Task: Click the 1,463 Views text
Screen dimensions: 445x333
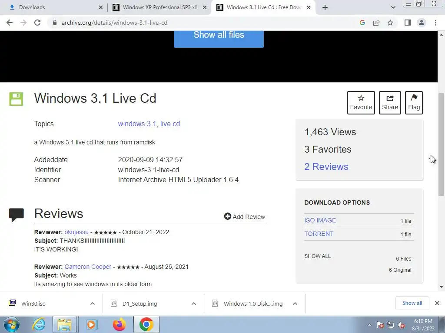Action: (x=330, y=132)
